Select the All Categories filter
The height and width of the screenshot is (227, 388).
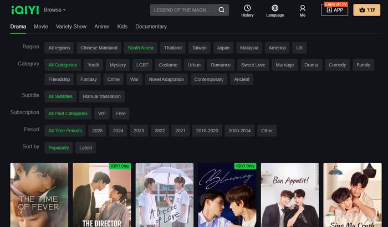[x=63, y=65]
